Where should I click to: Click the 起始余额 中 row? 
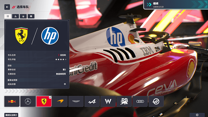(37, 84)
